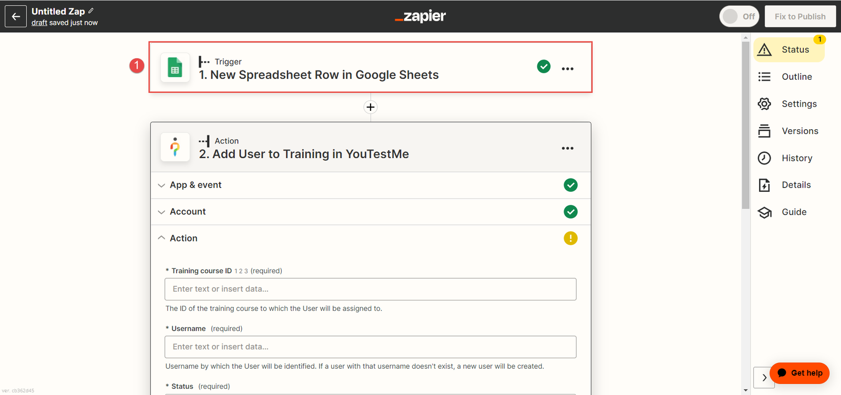This screenshot has width=841, height=395.
Task: Toggle the Zap On/Off switch
Action: [x=739, y=16]
